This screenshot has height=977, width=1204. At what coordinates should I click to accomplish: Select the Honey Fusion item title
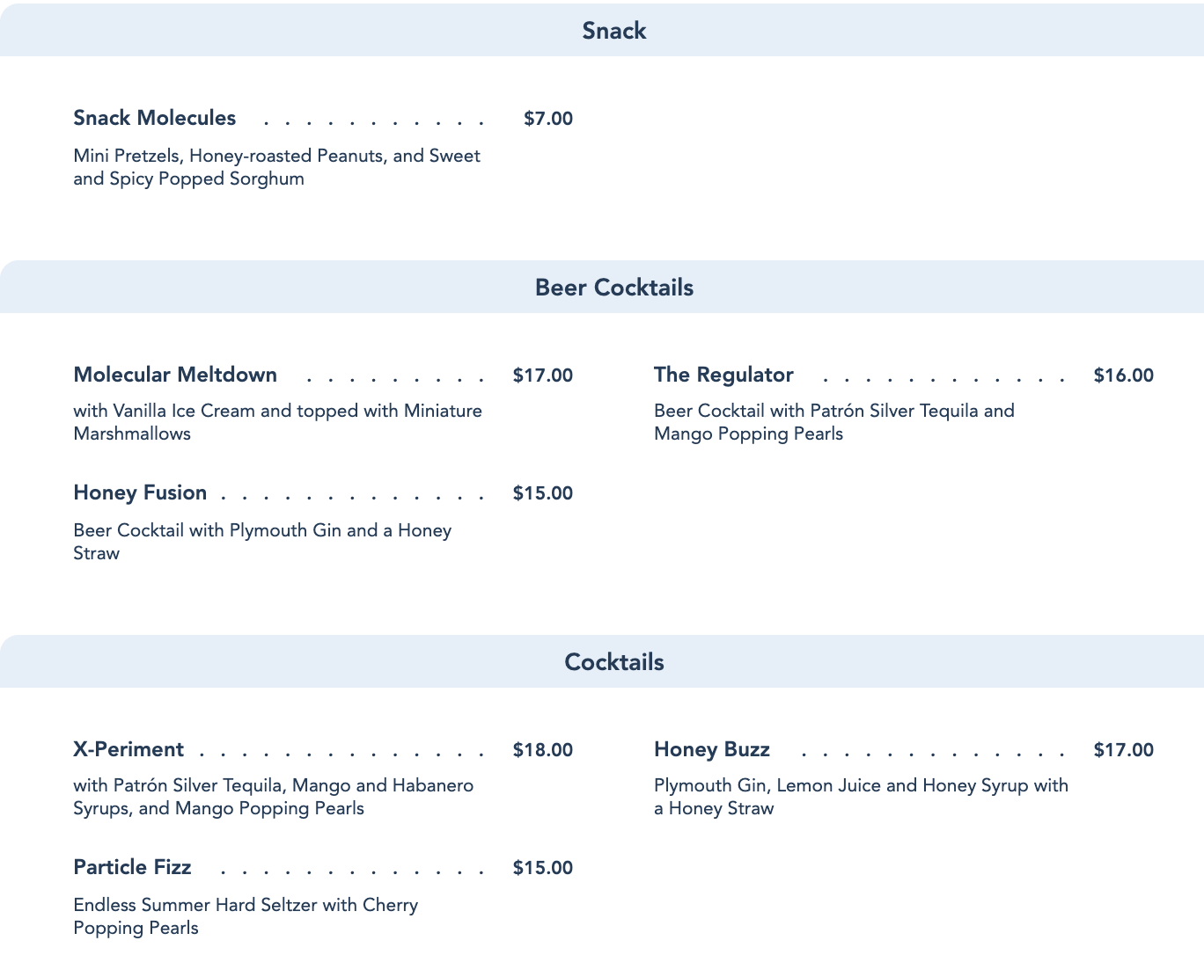140,492
